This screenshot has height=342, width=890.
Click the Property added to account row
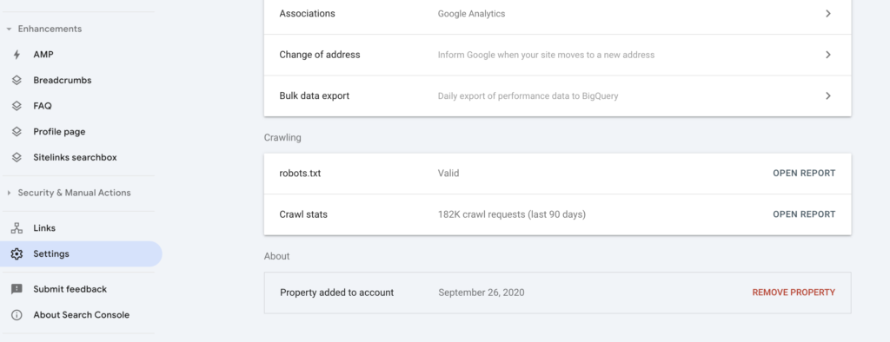(x=557, y=293)
